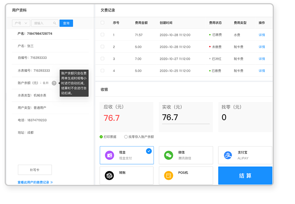Select the 转账 payment card
The height and width of the screenshot is (204, 295).
pos(127,175)
